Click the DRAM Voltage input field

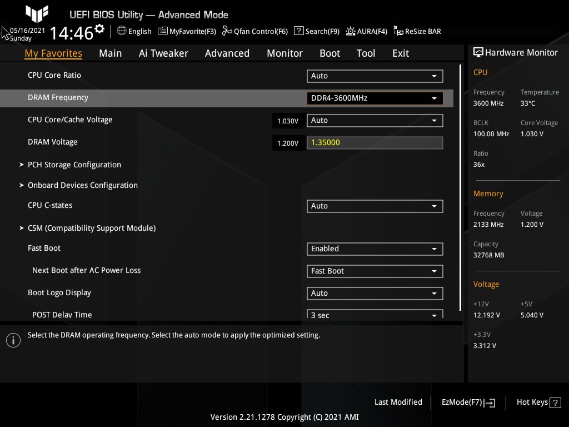click(375, 143)
